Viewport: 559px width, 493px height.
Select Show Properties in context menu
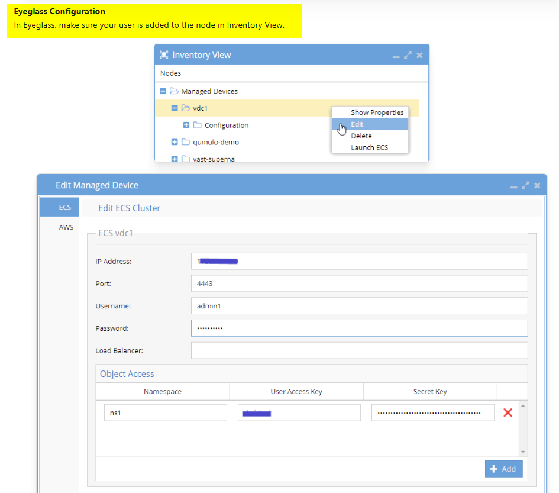[x=377, y=112]
